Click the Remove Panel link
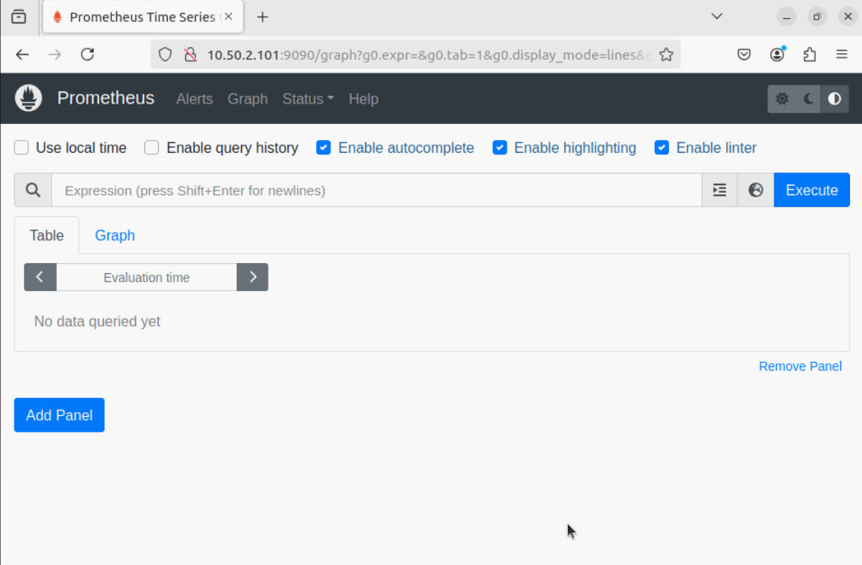Screen dimensions: 862x565 [800, 366]
